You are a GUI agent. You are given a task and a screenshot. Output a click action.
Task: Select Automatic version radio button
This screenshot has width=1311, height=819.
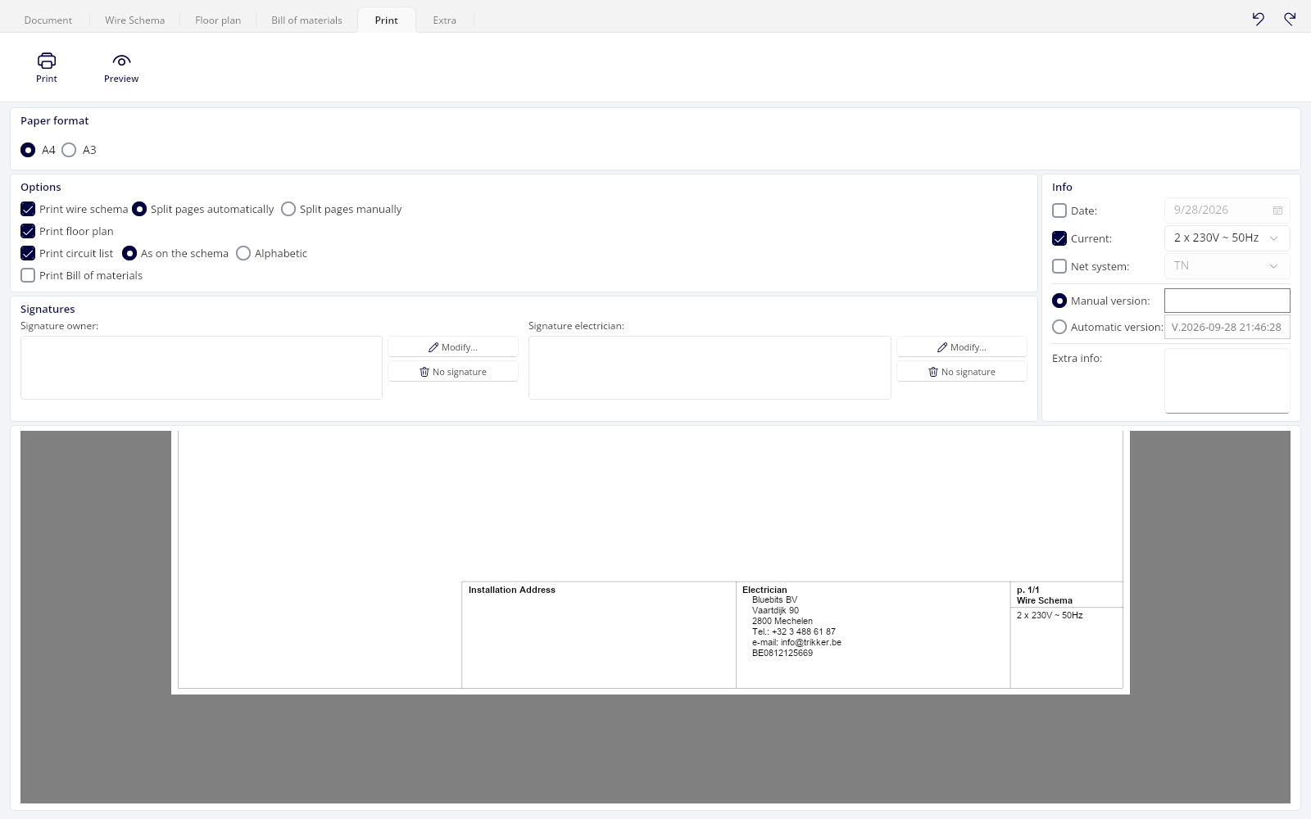coord(1059,327)
